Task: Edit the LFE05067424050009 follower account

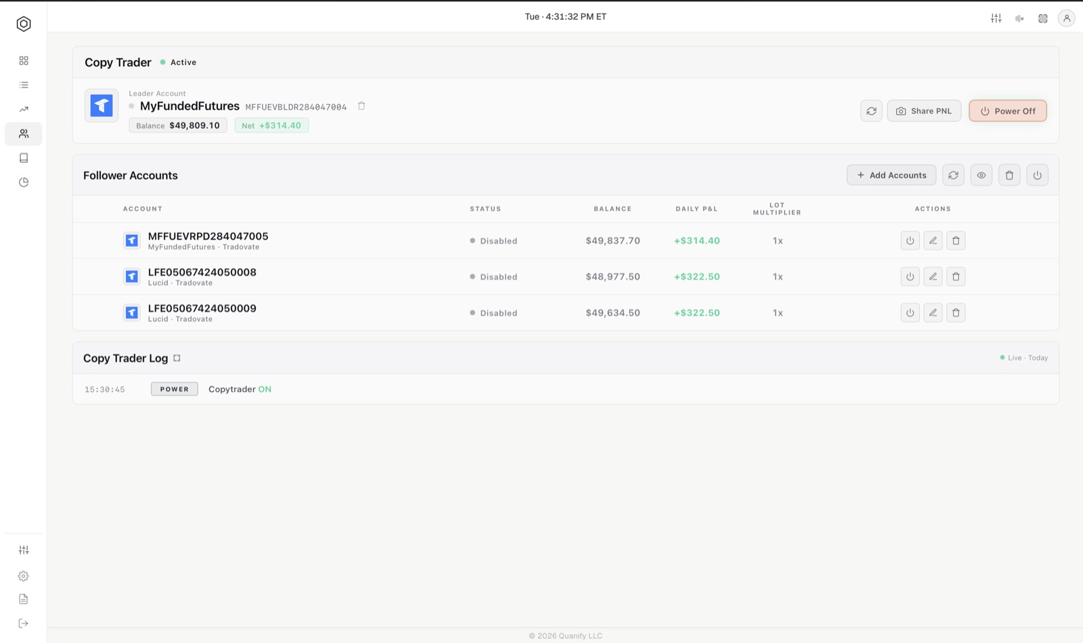Action: pos(933,313)
